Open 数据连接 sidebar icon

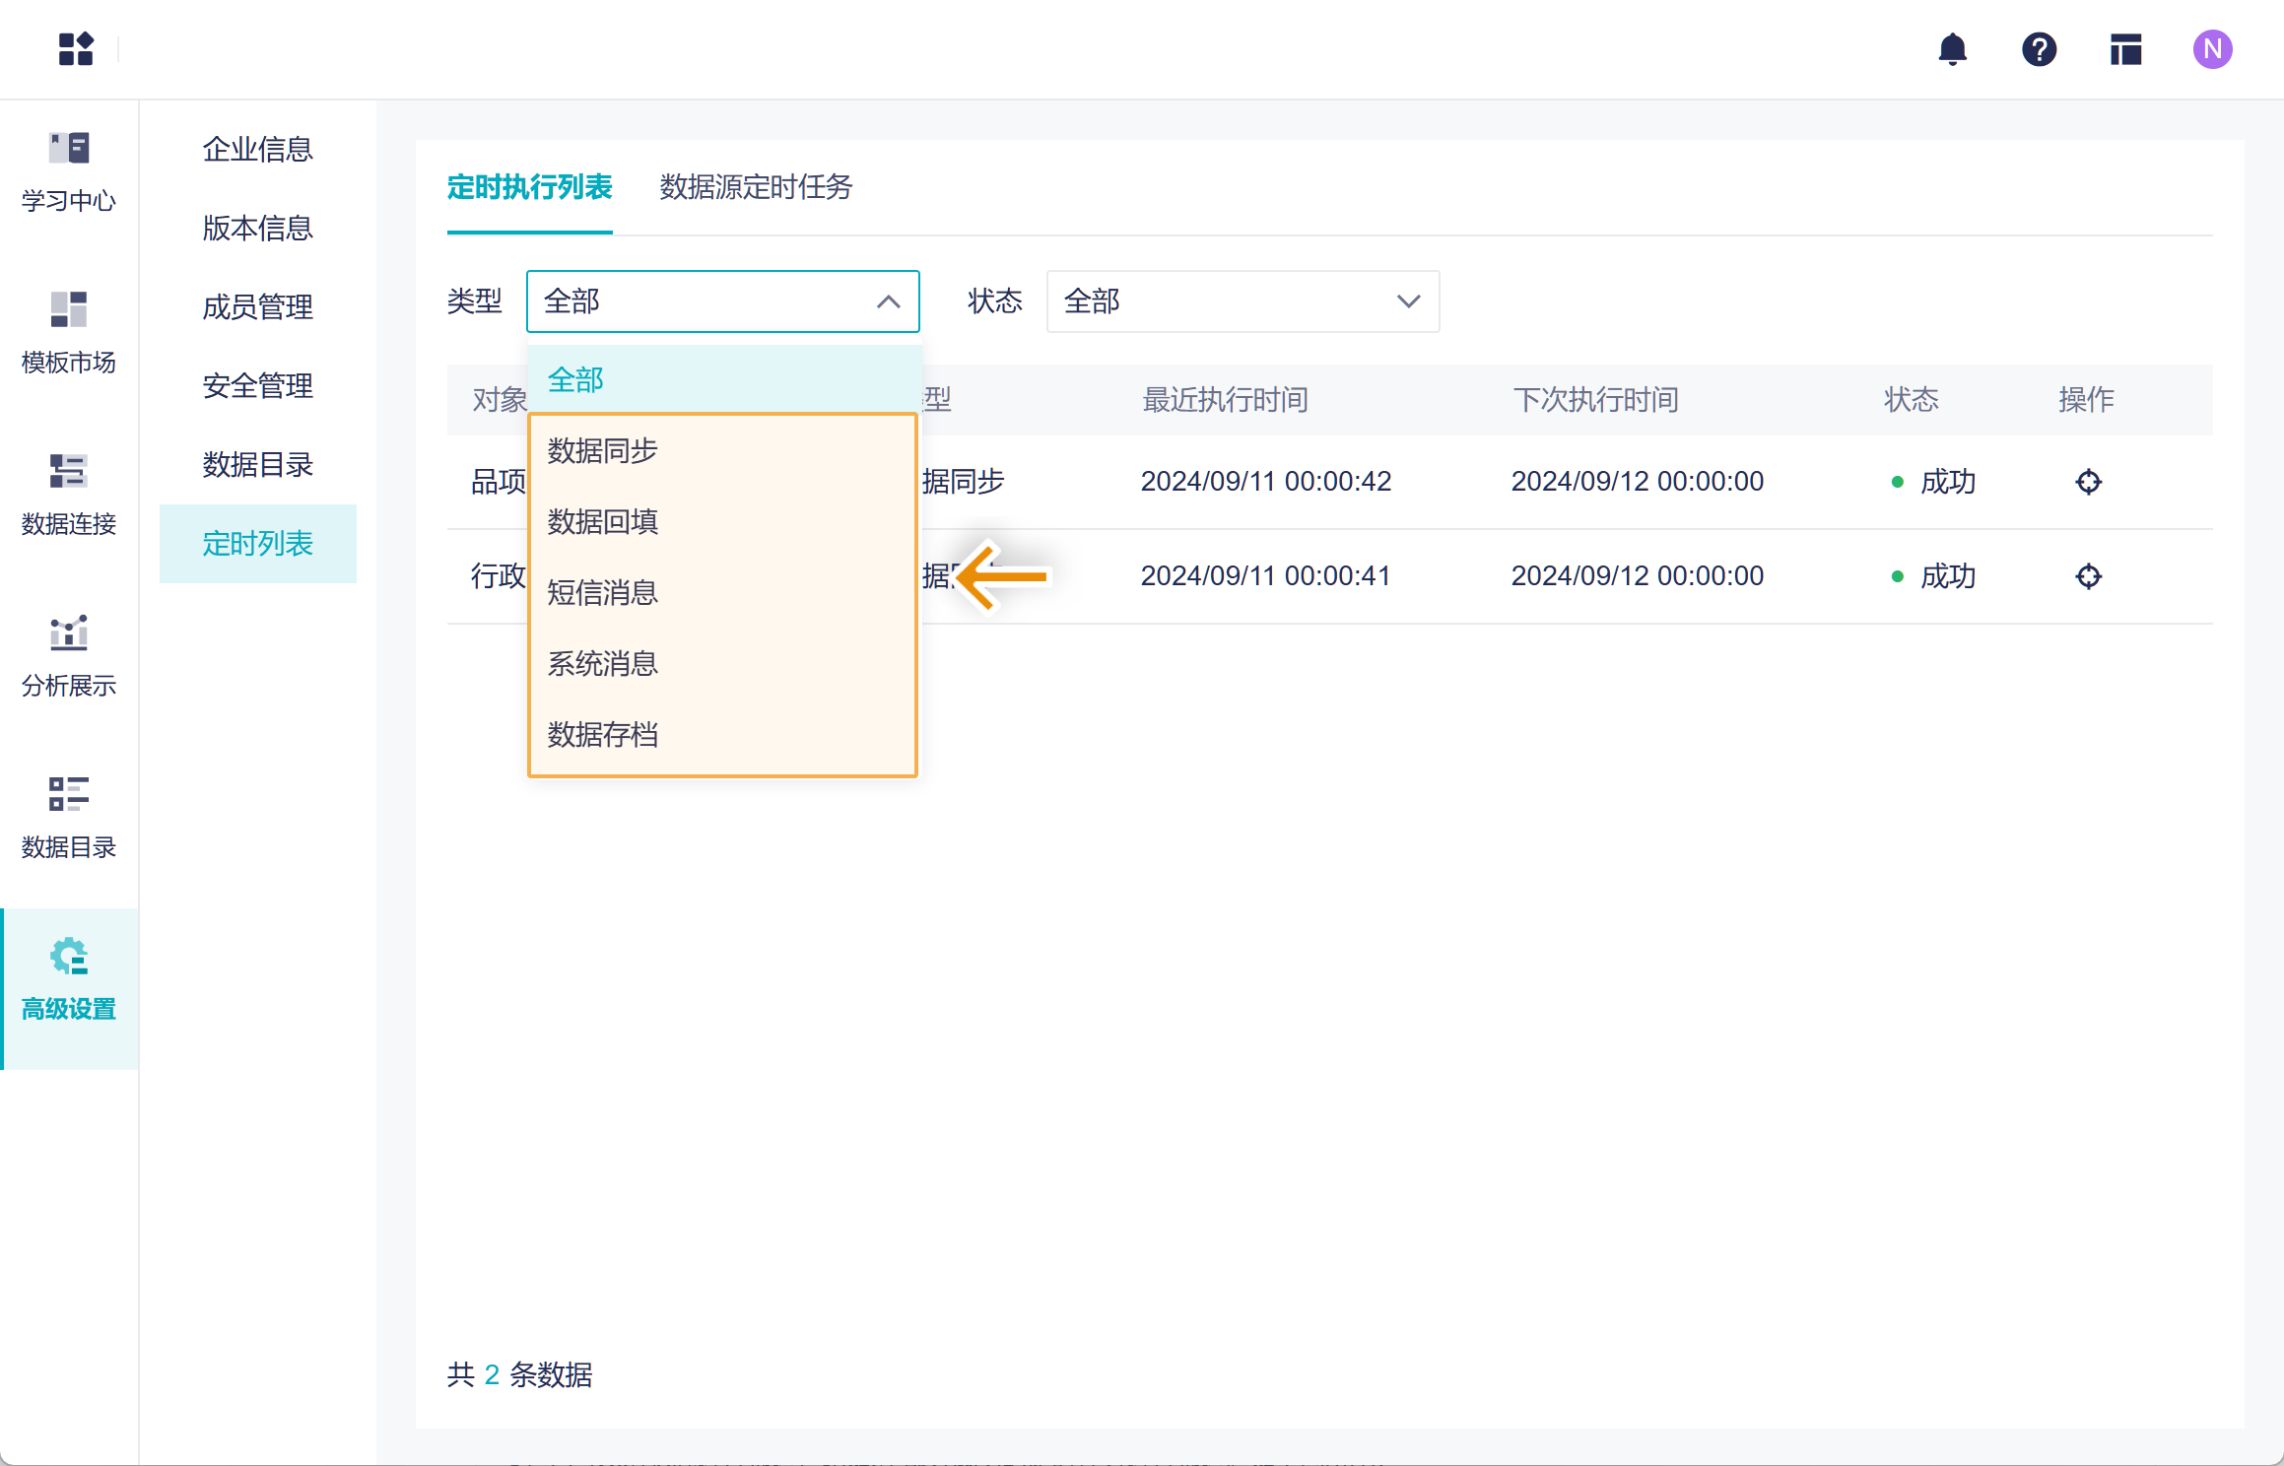(69, 495)
